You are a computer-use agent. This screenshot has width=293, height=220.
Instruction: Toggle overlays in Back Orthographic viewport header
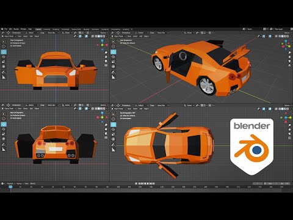87,109
